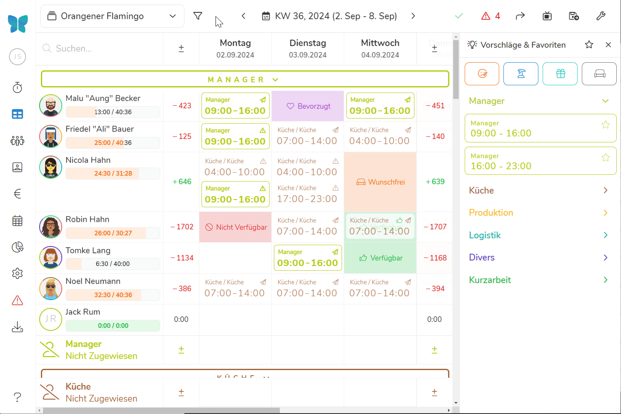Open the euro payroll sidebar icon

(x=17, y=194)
